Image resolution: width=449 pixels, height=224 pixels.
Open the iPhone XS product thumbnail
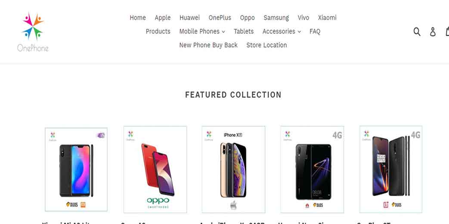[x=233, y=169]
